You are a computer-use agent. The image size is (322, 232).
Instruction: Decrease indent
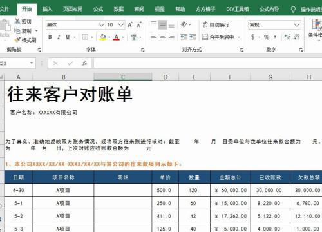[184, 37]
